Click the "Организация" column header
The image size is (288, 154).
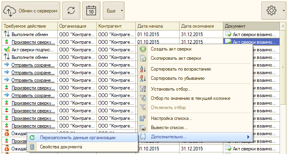coord(77,26)
